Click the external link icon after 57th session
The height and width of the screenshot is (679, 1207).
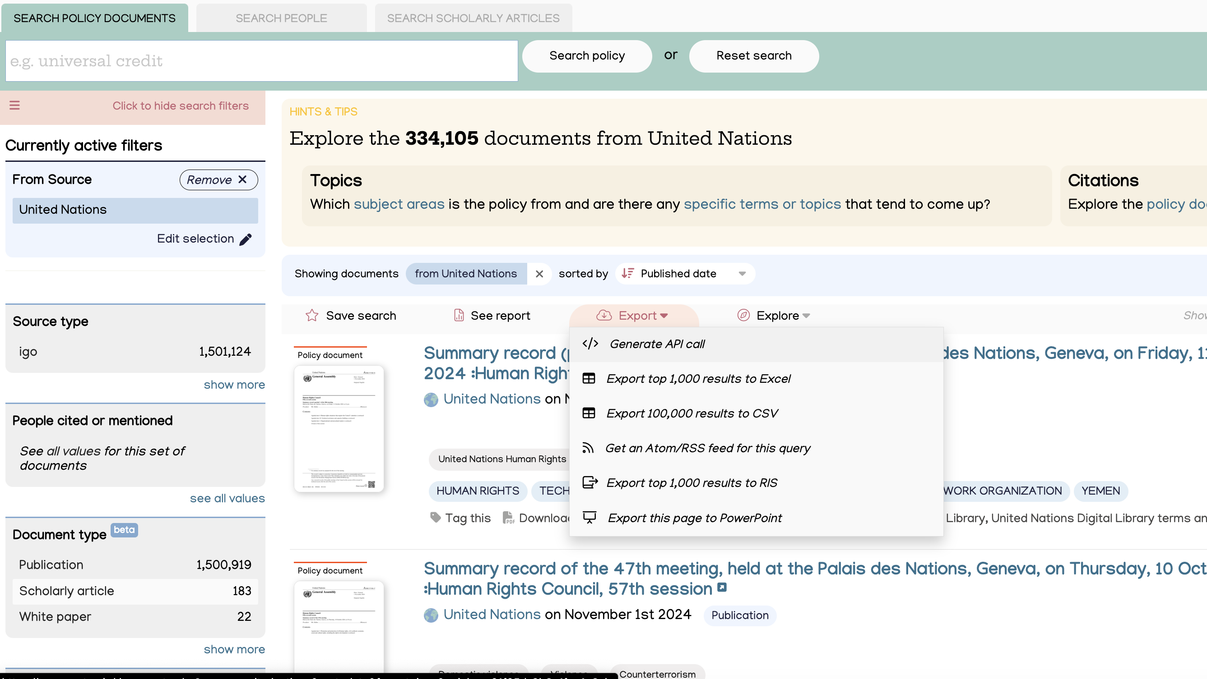point(722,588)
